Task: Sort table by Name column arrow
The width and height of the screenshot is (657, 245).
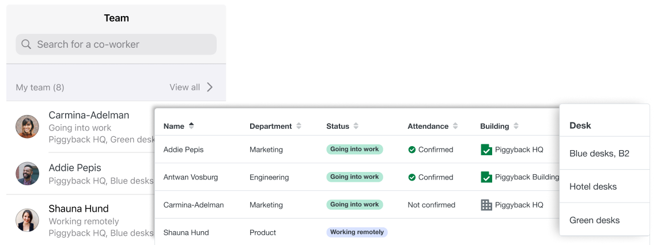Action: coord(191,126)
